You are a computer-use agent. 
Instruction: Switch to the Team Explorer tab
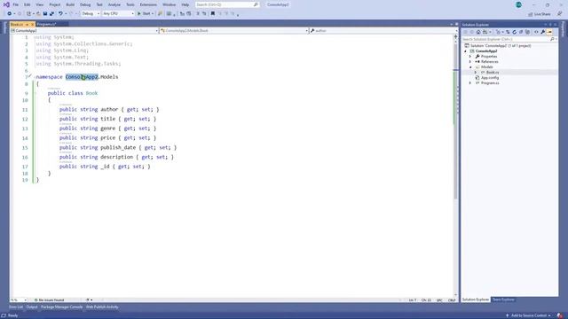click(503, 300)
